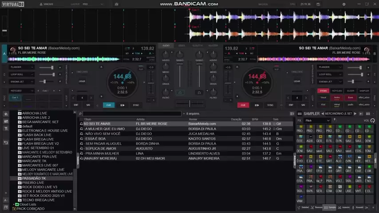Click the right deck headphone cue icon
379x213 pixels.
(199, 92)
